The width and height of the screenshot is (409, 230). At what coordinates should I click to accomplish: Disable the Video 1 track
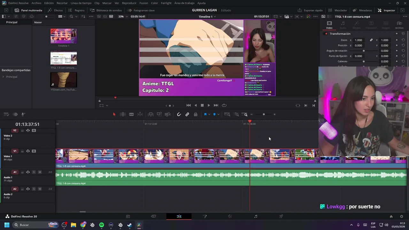pyautogui.click(x=34, y=151)
